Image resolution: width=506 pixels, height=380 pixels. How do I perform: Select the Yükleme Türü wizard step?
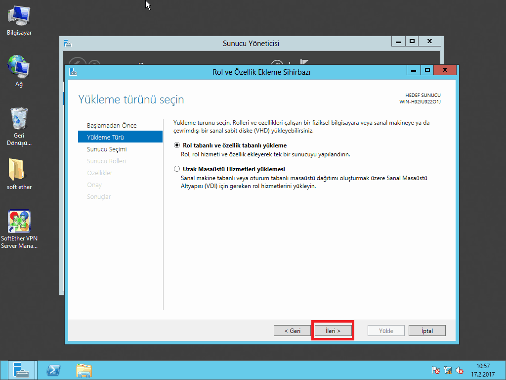click(x=105, y=137)
